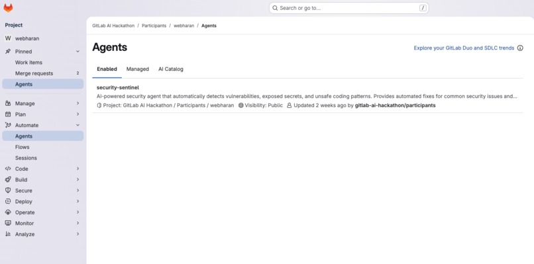Click the Build rocket icon
This screenshot has height=264, width=534.
[x=8, y=179]
